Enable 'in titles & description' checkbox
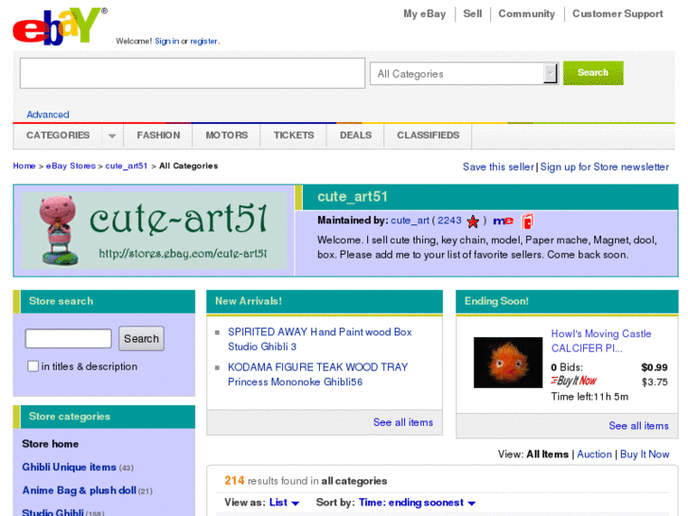 (x=33, y=365)
